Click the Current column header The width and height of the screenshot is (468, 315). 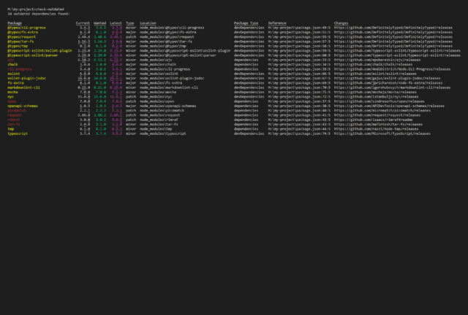click(x=83, y=23)
